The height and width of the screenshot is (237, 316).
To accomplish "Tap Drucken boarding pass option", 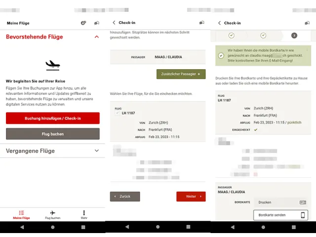I will tap(280, 202).
